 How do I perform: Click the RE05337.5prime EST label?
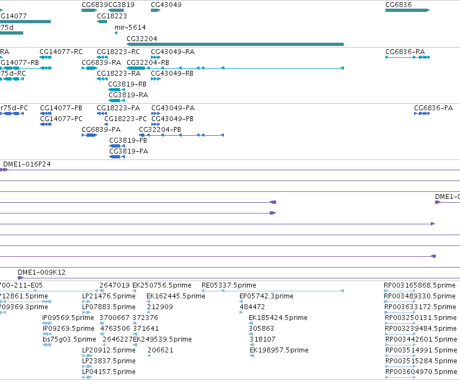[x=229, y=285]
